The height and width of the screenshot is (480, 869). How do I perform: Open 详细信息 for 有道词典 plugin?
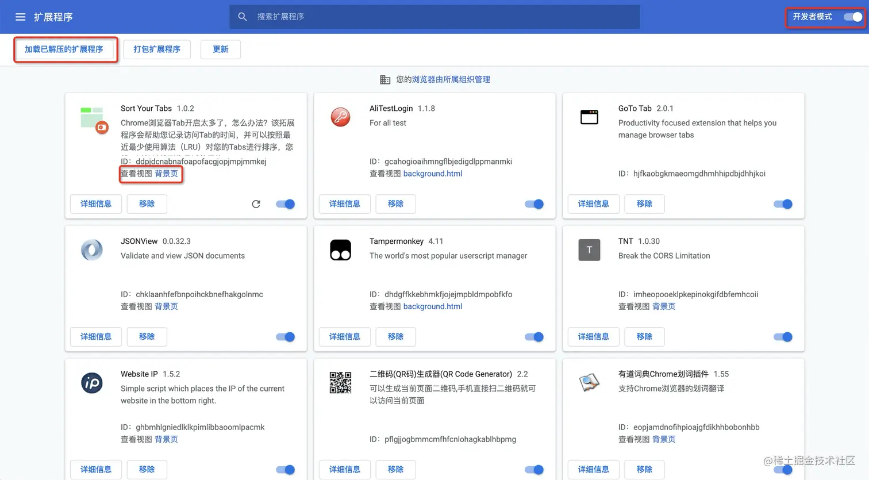tap(594, 470)
